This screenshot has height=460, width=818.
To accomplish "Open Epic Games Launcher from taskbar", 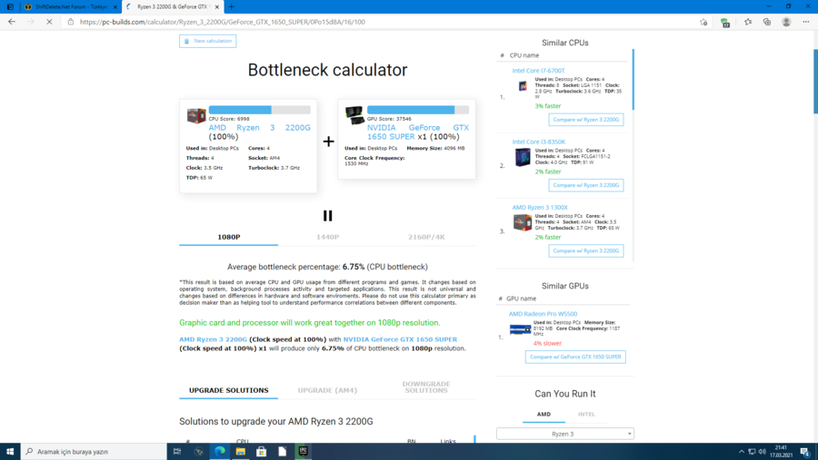I will coord(303,452).
